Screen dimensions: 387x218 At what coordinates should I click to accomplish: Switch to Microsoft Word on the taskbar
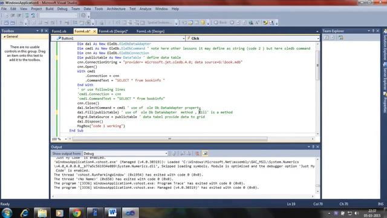112,213
